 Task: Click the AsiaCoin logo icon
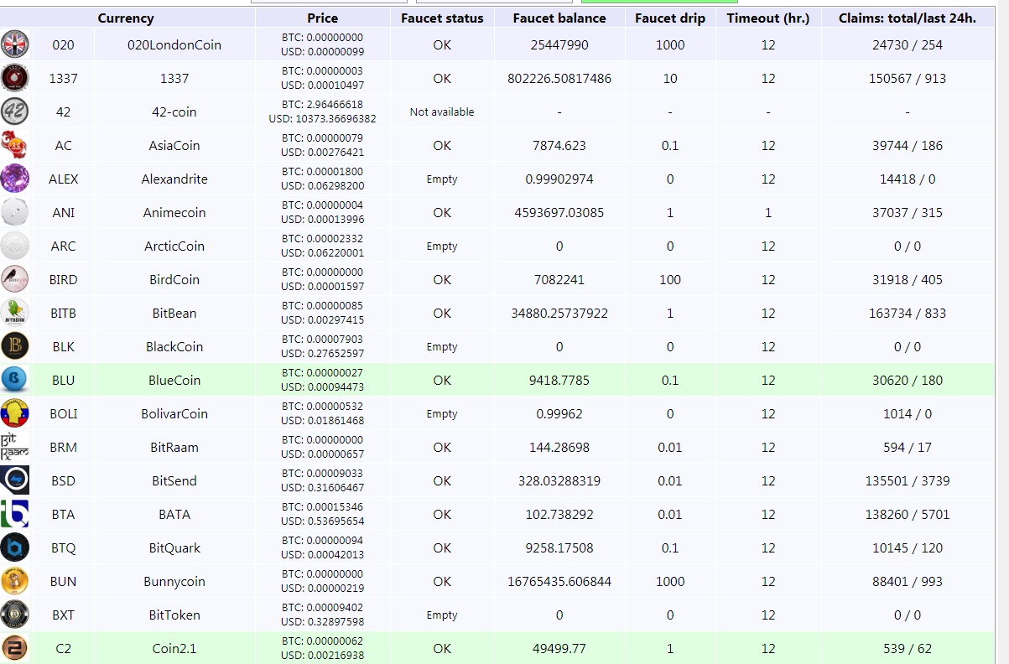tap(15, 145)
